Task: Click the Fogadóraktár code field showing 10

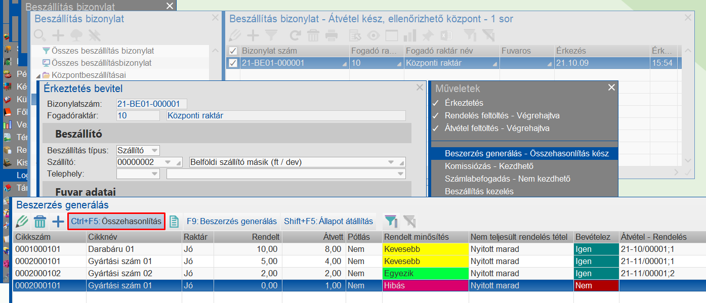Action: pyautogui.click(x=138, y=115)
